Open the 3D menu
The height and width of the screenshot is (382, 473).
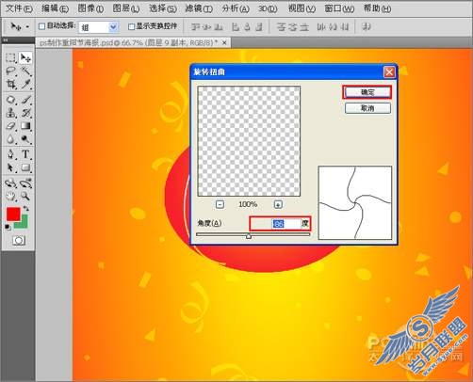point(268,8)
